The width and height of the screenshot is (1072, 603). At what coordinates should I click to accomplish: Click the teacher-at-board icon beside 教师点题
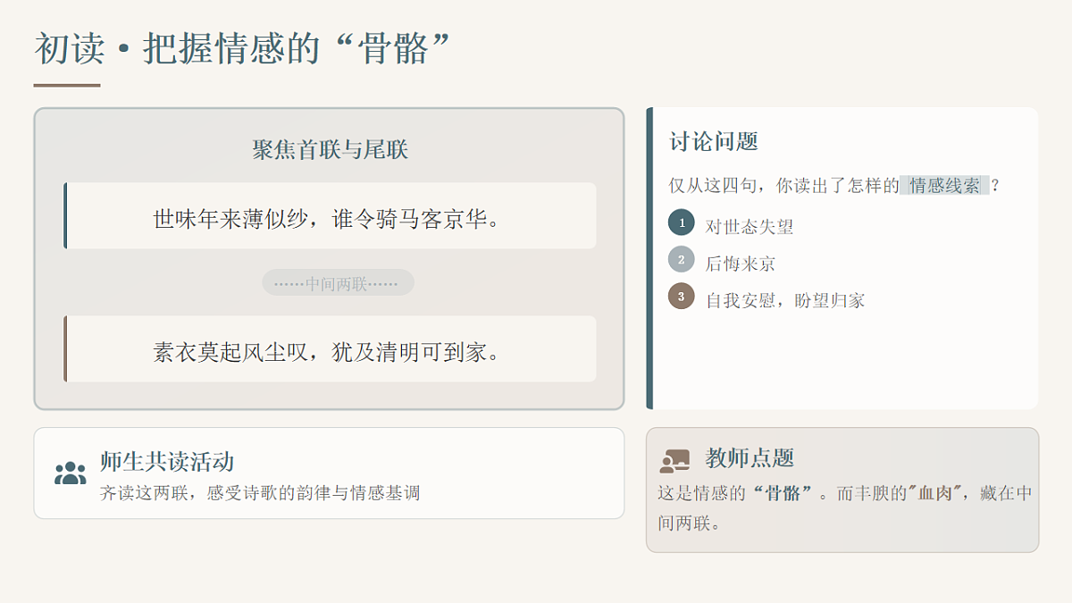pos(674,461)
